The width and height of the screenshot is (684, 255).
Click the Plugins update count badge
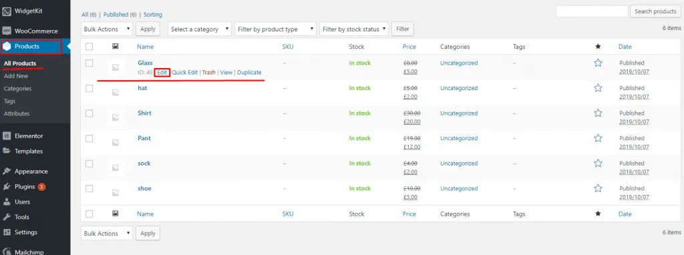41,186
